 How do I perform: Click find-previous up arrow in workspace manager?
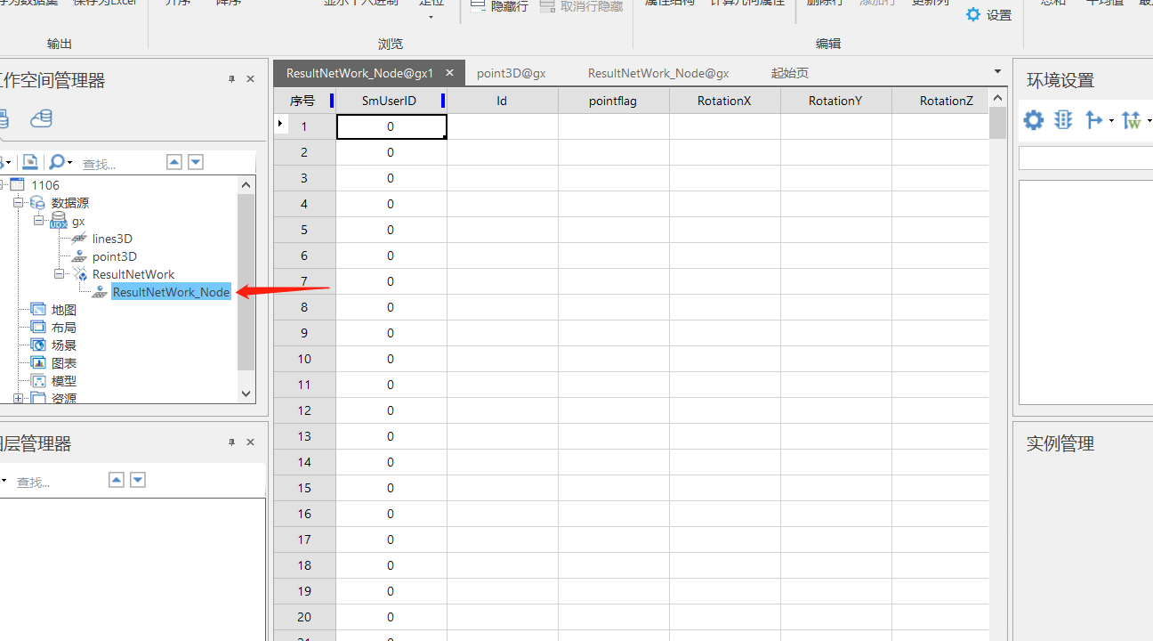pos(174,162)
